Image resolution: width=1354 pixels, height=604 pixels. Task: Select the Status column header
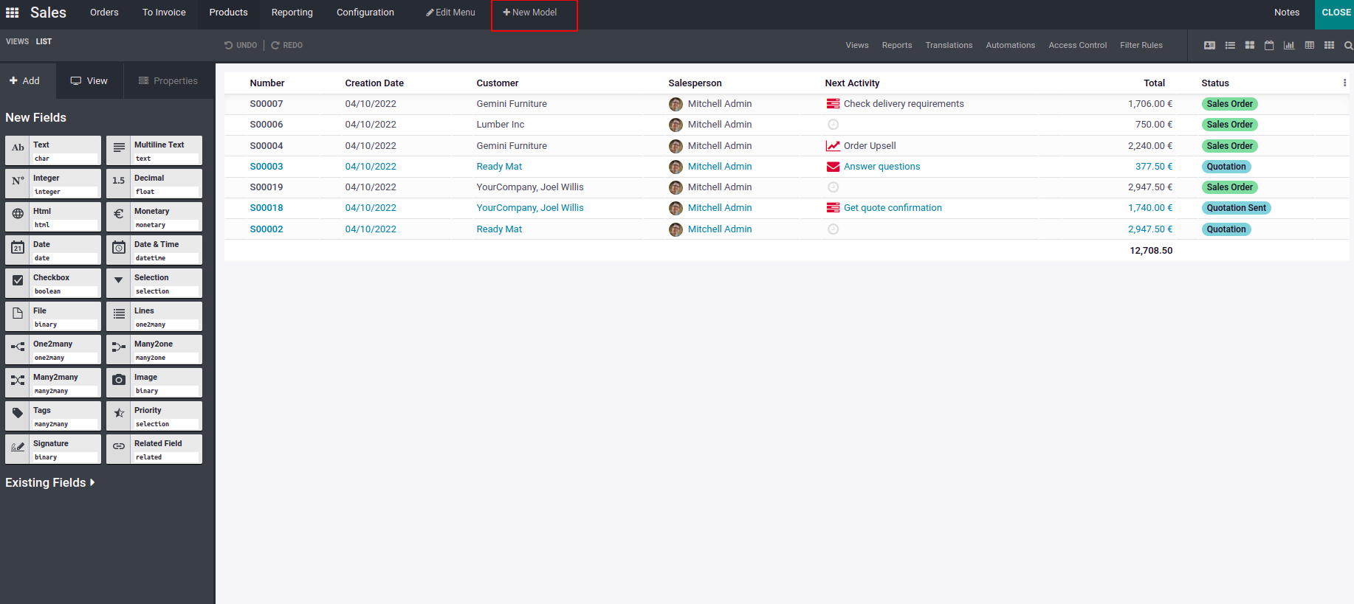pos(1215,83)
